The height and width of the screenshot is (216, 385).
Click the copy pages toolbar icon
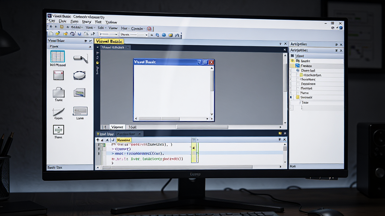[x=73, y=34]
